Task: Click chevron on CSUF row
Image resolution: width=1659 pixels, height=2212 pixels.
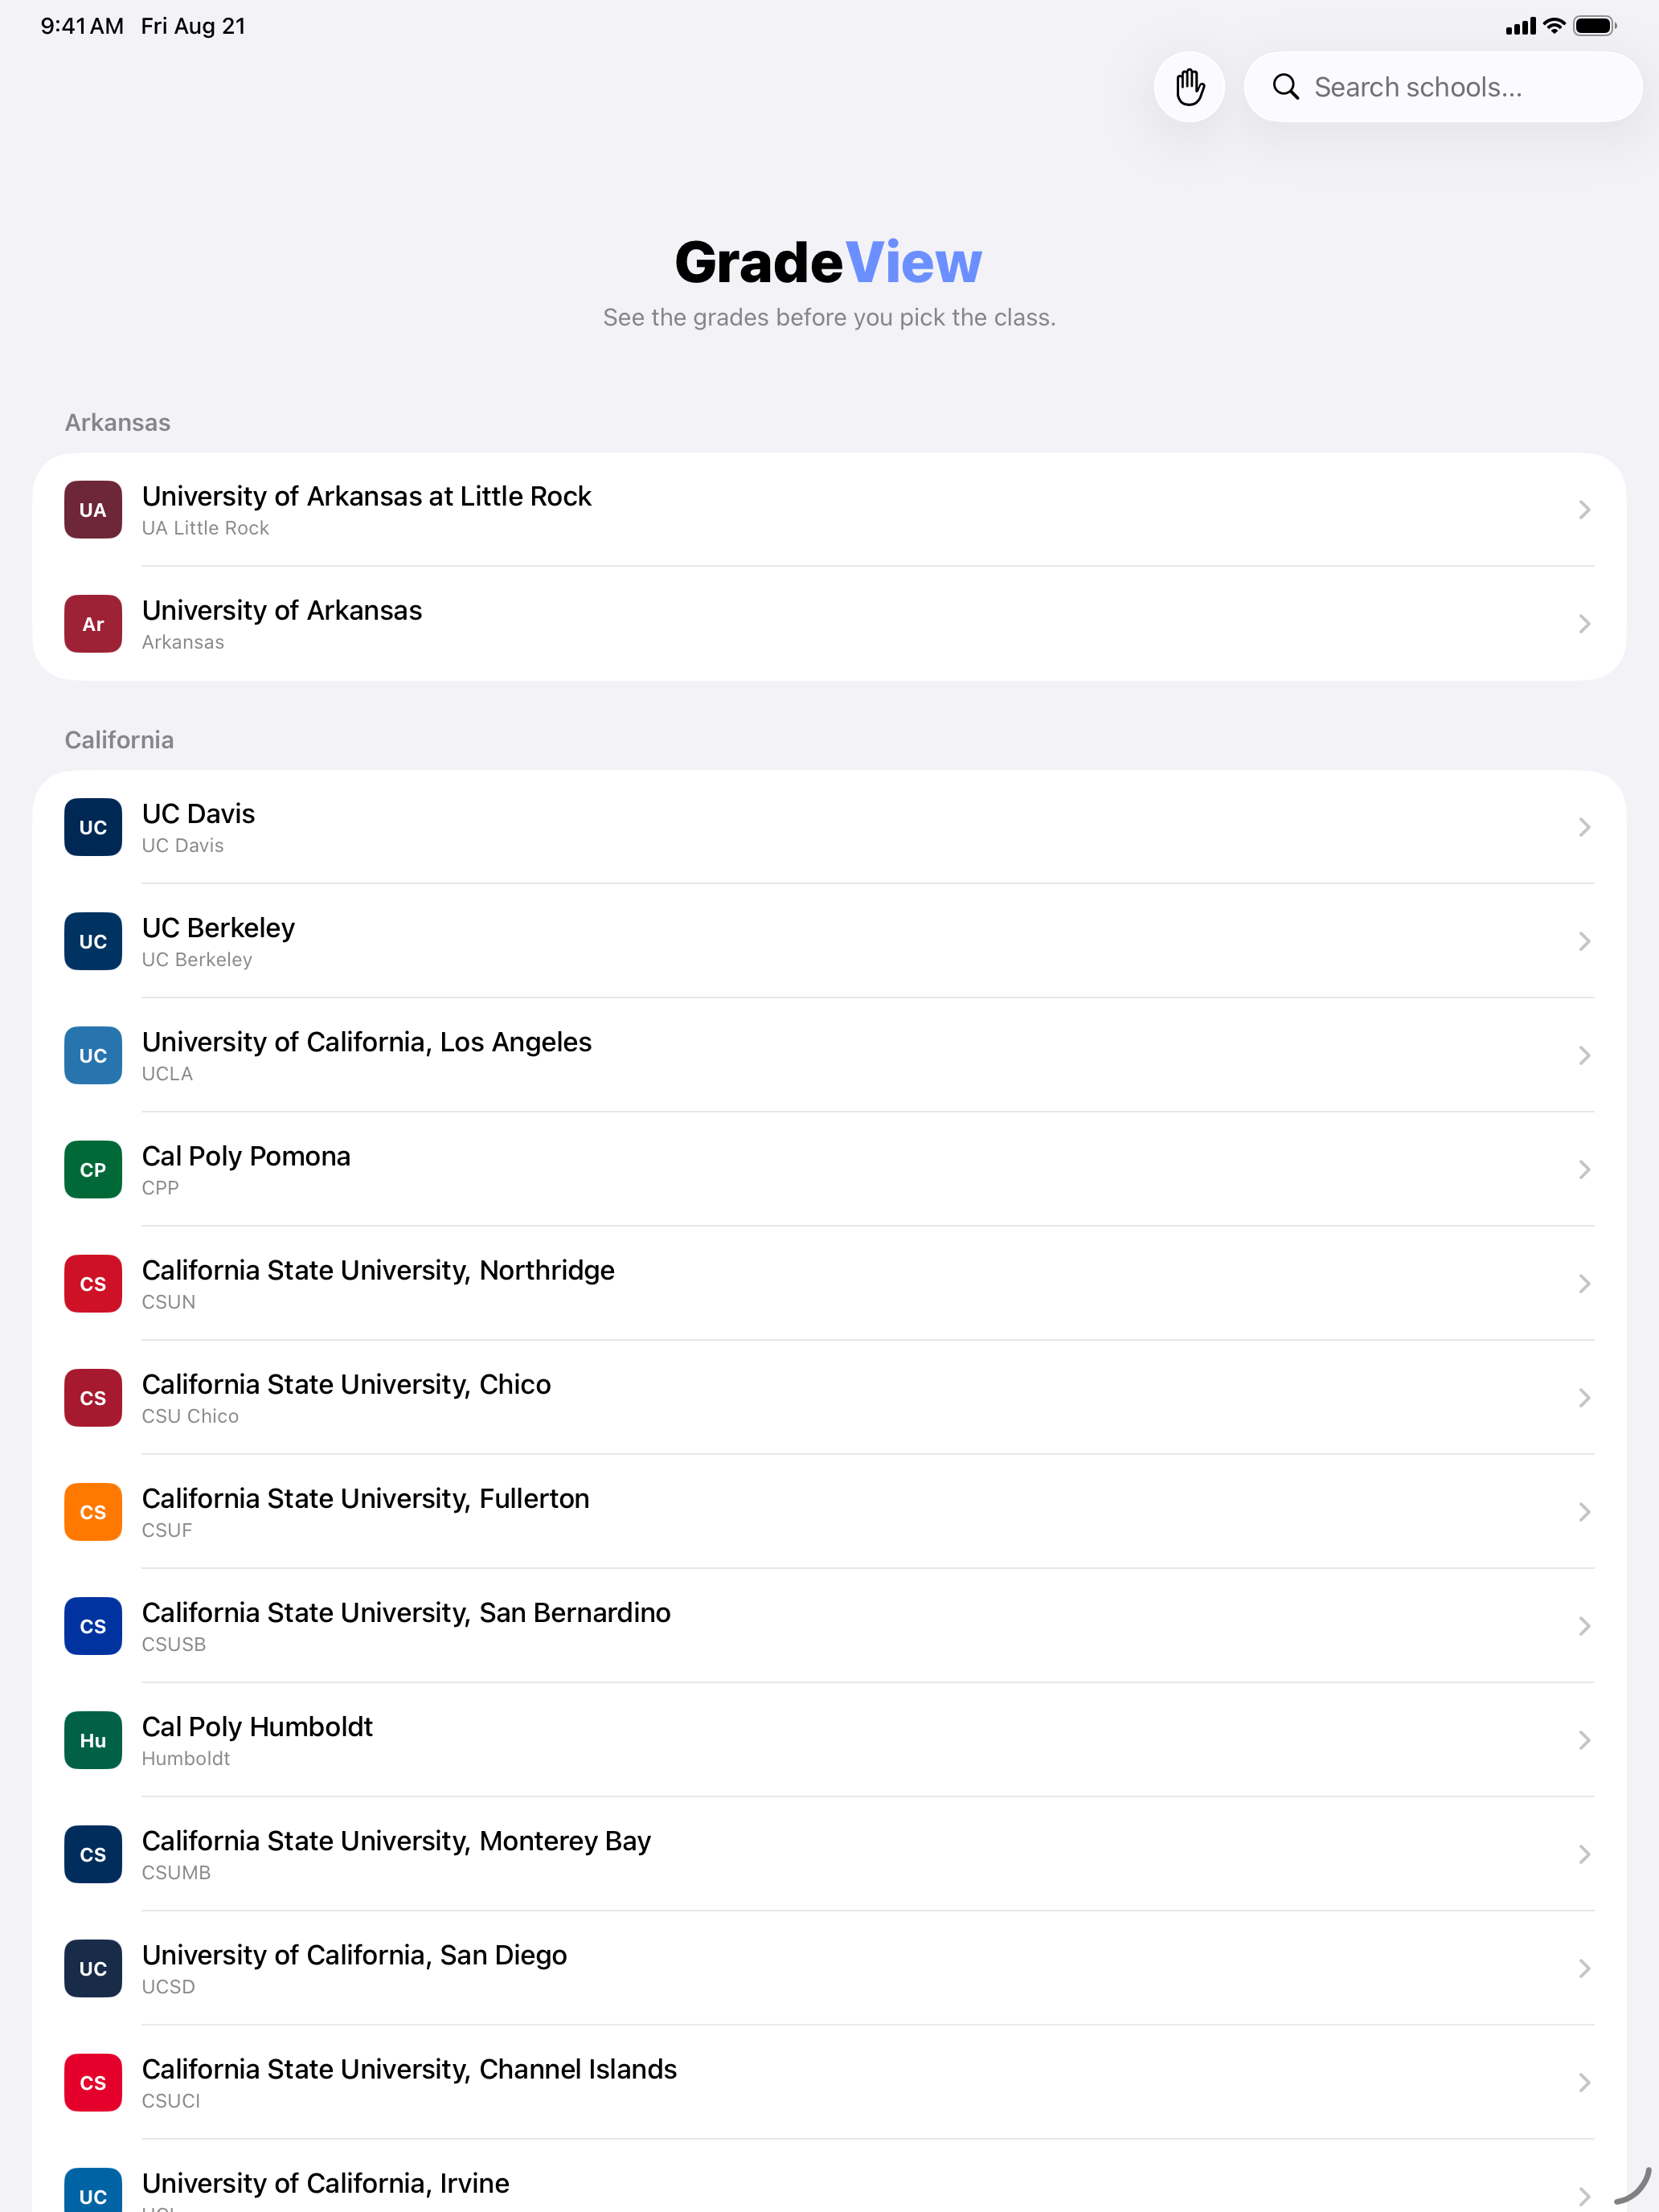Action: coord(1584,1511)
